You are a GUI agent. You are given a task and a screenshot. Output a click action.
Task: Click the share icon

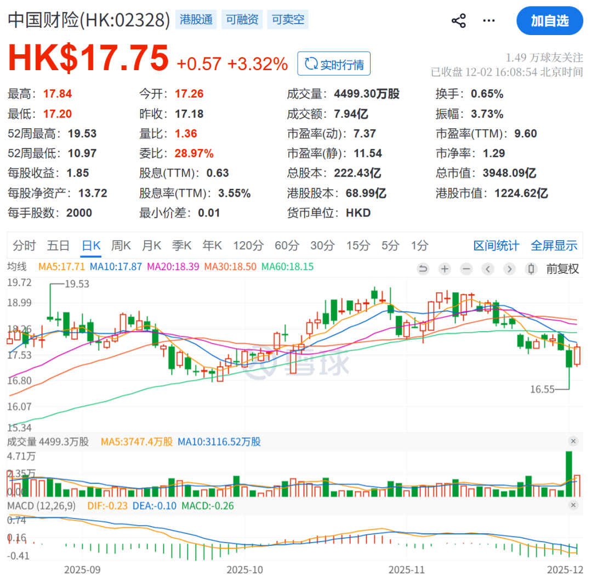(x=459, y=21)
